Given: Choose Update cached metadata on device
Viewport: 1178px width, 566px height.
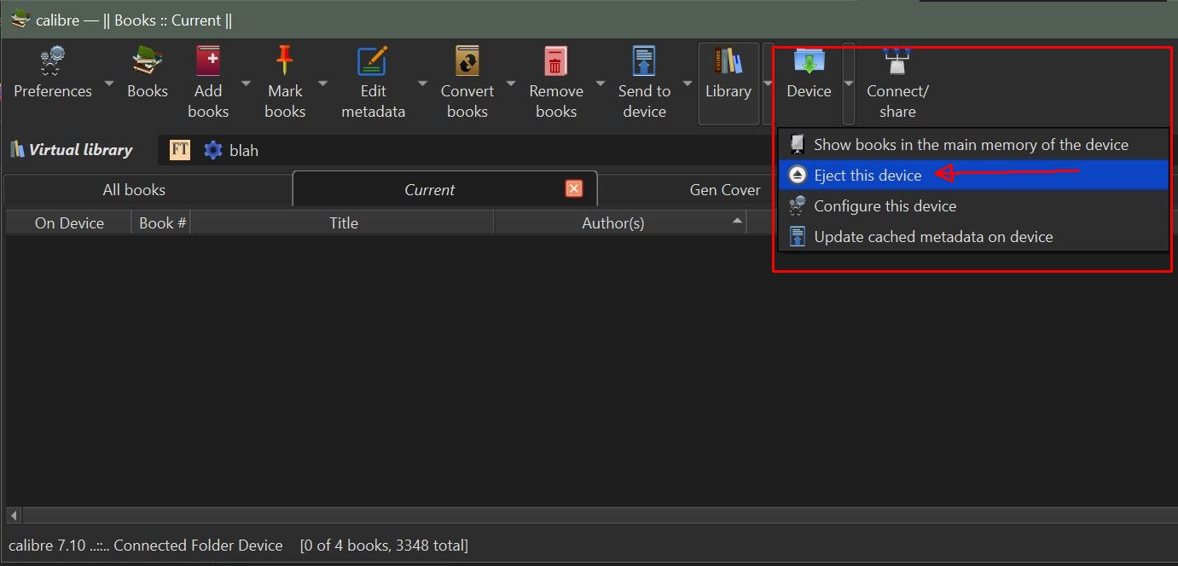Looking at the screenshot, I should tap(973, 237).
